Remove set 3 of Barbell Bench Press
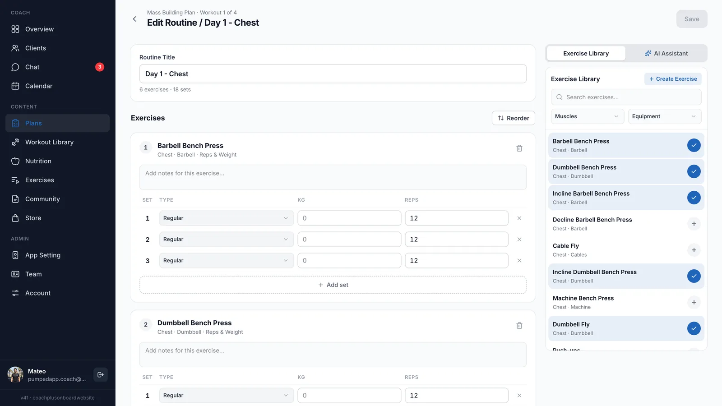722x406 pixels. (x=519, y=261)
